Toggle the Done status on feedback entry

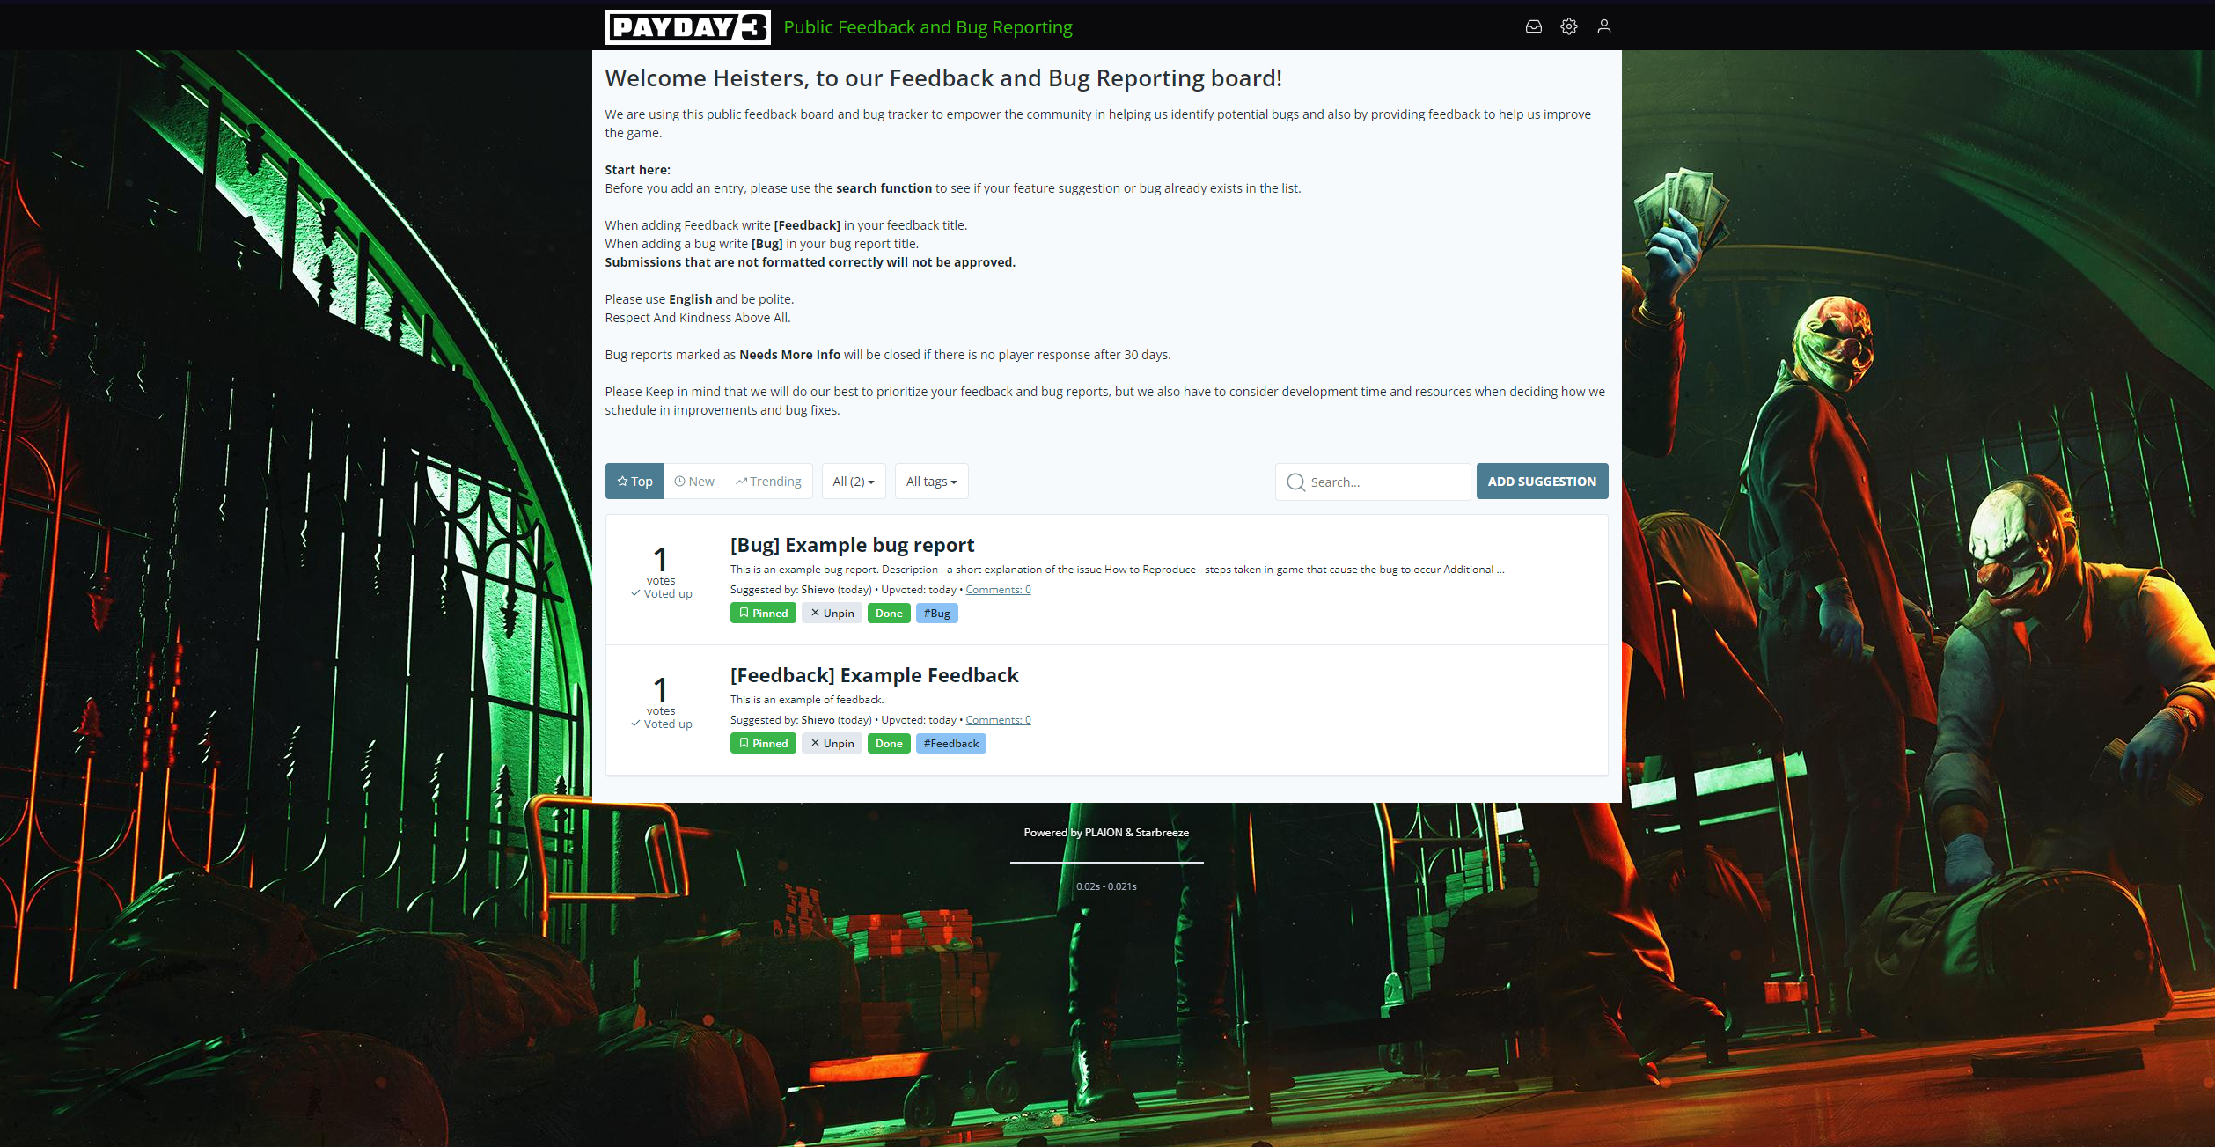pyautogui.click(x=887, y=743)
